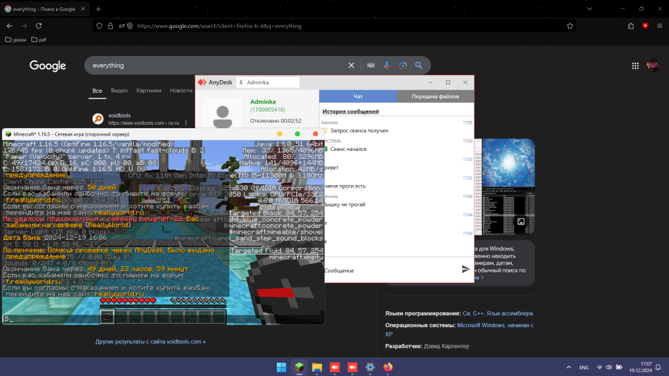Open the voidtools search result link
The width and height of the screenshot is (669, 376).
point(120,116)
